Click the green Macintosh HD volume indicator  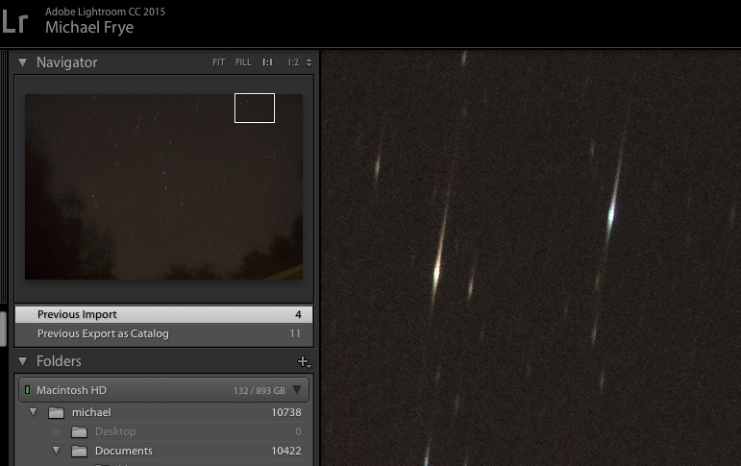28,390
